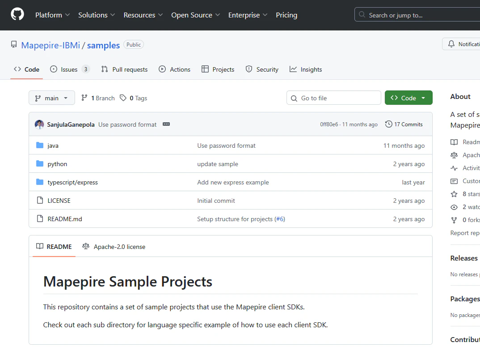Click the search magnifier icon in header

[362, 15]
